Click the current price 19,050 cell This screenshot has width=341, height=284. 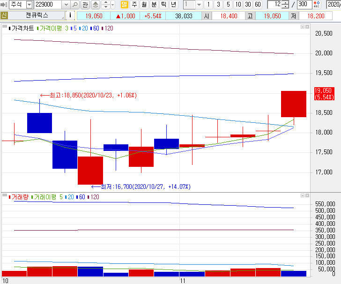click(94, 16)
